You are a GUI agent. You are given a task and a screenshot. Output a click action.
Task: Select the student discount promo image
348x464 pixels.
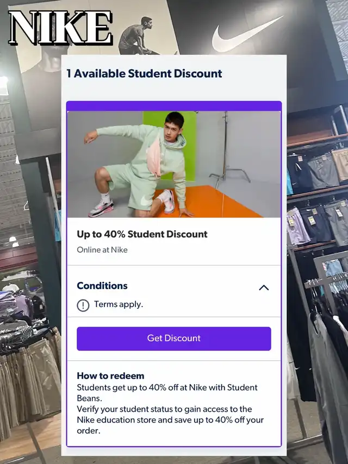(174, 164)
